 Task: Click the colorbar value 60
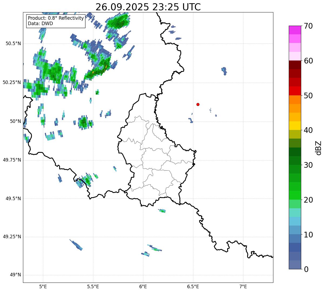tap(308, 61)
